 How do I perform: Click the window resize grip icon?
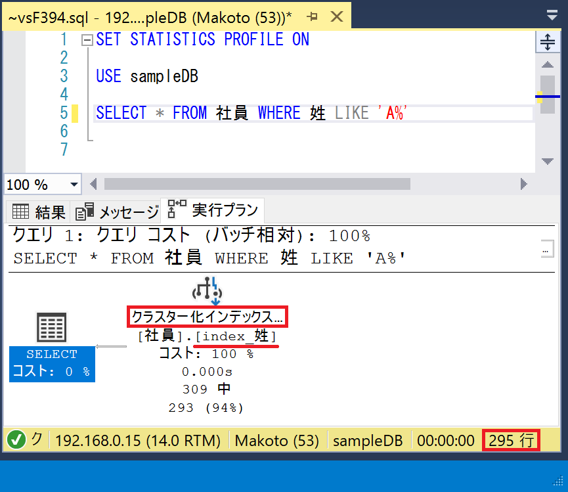(558, 481)
